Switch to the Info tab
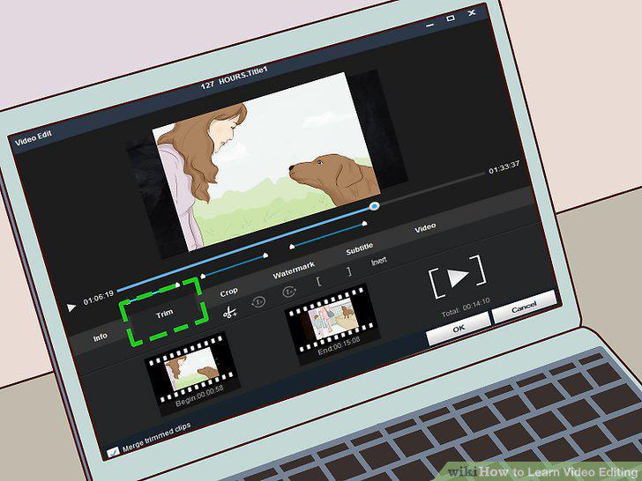Viewport: 642px width, 481px height. click(101, 337)
